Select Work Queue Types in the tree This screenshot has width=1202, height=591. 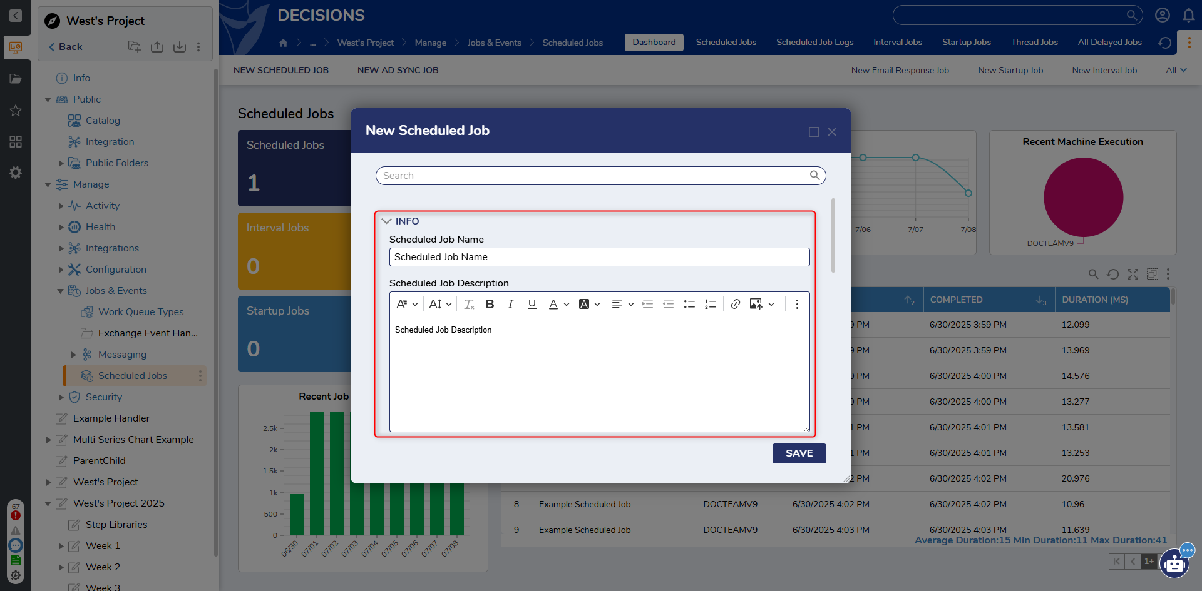(x=141, y=312)
